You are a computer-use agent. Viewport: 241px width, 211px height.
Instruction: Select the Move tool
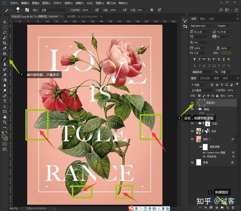[5, 22]
